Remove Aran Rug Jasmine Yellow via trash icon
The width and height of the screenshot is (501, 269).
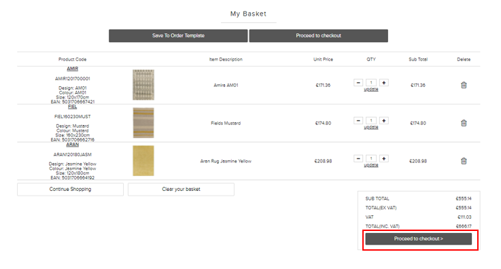464,161
